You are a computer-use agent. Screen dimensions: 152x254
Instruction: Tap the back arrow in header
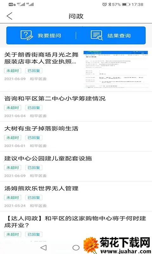[x=9, y=16]
